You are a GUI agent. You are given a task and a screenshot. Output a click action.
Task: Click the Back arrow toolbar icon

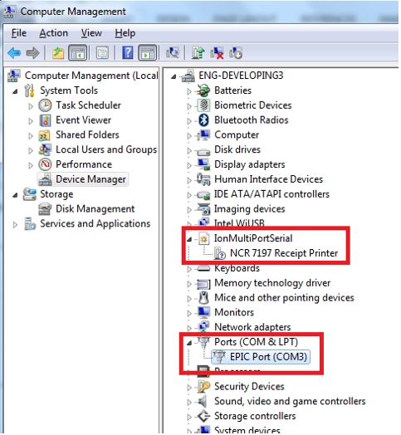(x=14, y=52)
